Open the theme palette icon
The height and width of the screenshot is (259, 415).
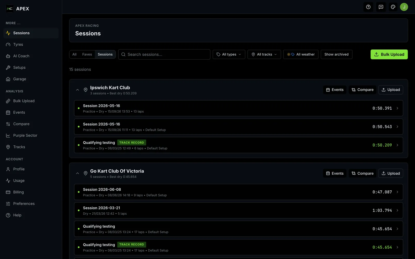click(x=393, y=7)
